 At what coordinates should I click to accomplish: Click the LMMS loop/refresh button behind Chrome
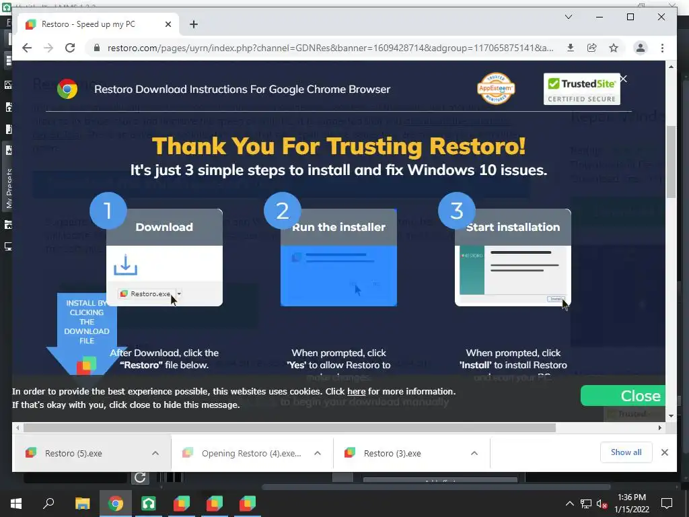coord(140,477)
